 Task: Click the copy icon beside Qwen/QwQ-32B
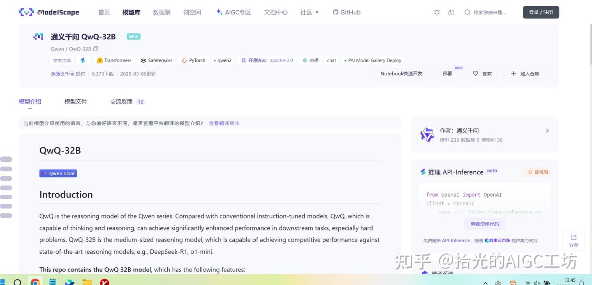pyautogui.click(x=96, y=48)
